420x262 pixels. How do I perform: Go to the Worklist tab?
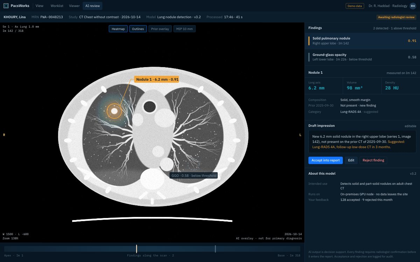57,6
